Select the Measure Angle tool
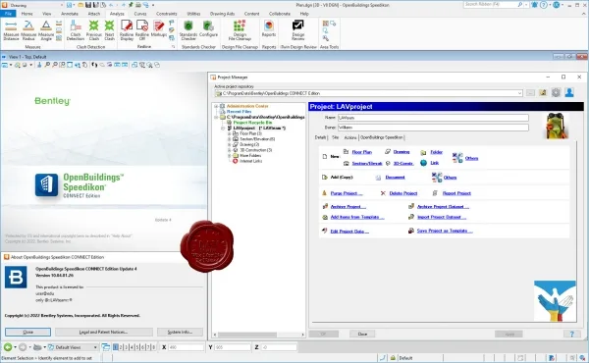The height and width of the screenshot is (363, 589). 46,30
